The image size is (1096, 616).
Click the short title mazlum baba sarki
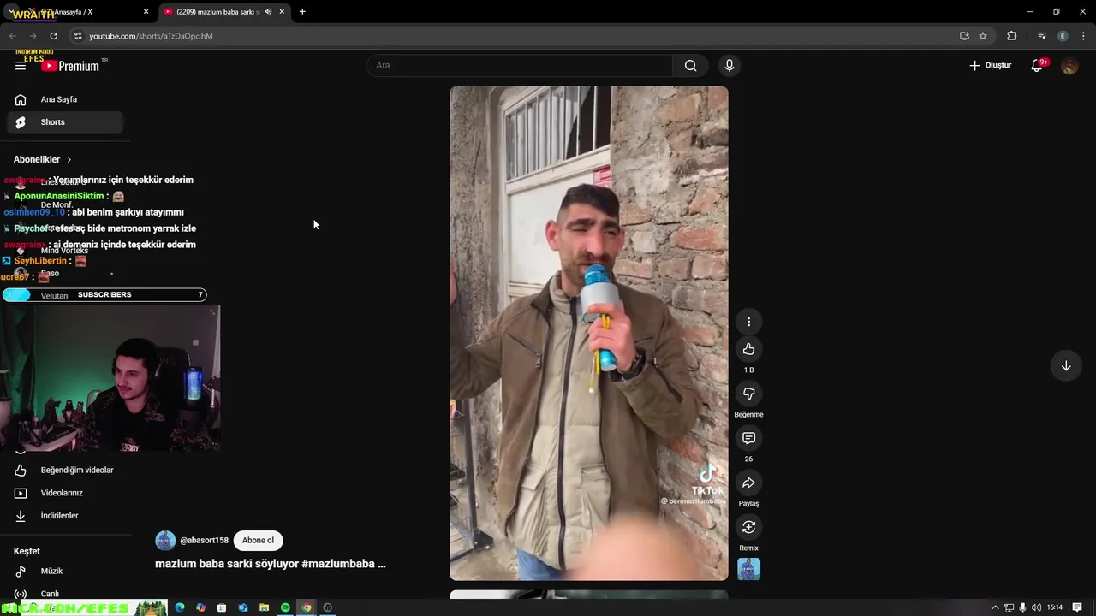(x=271, y=564)
